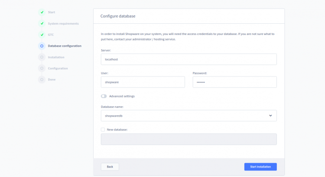The width and height of the screenshot is (325, 177).
Task: Click the User field label
Action: pos(104,73)
